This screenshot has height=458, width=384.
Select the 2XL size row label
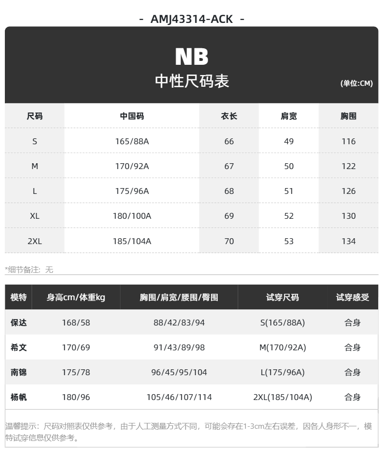pos(35,241)
